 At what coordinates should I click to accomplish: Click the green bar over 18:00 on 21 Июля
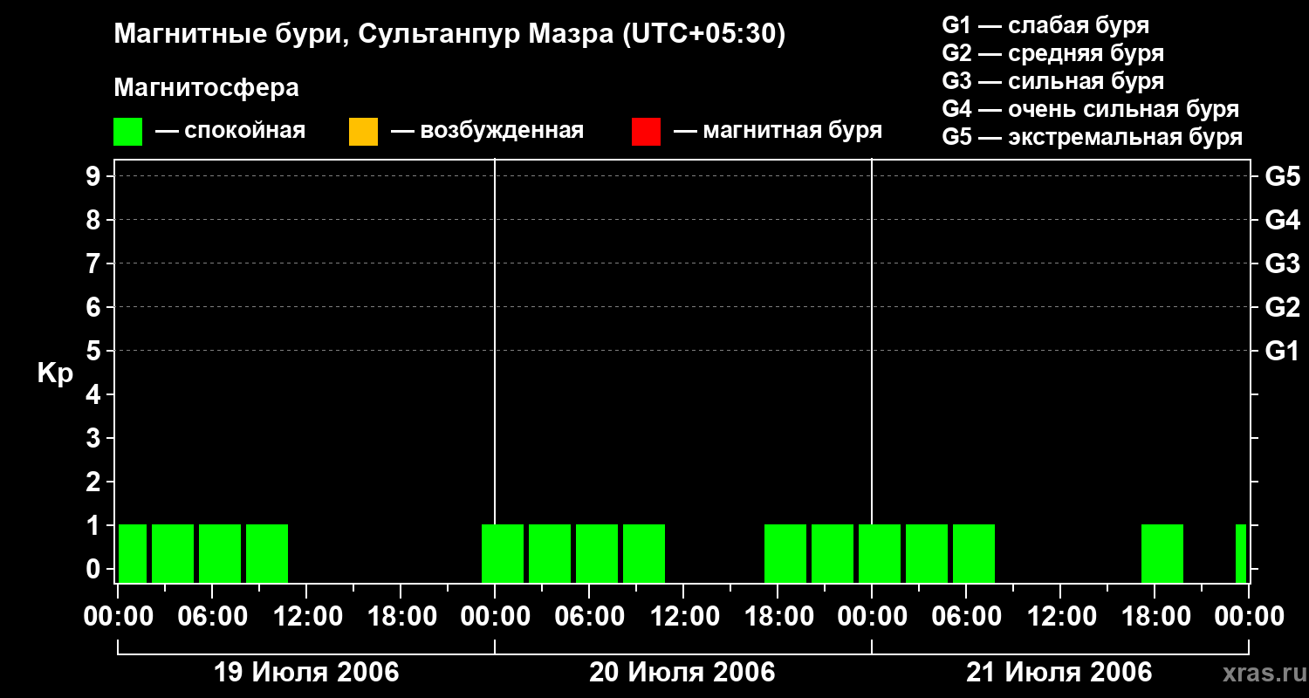click(1162, 553)
